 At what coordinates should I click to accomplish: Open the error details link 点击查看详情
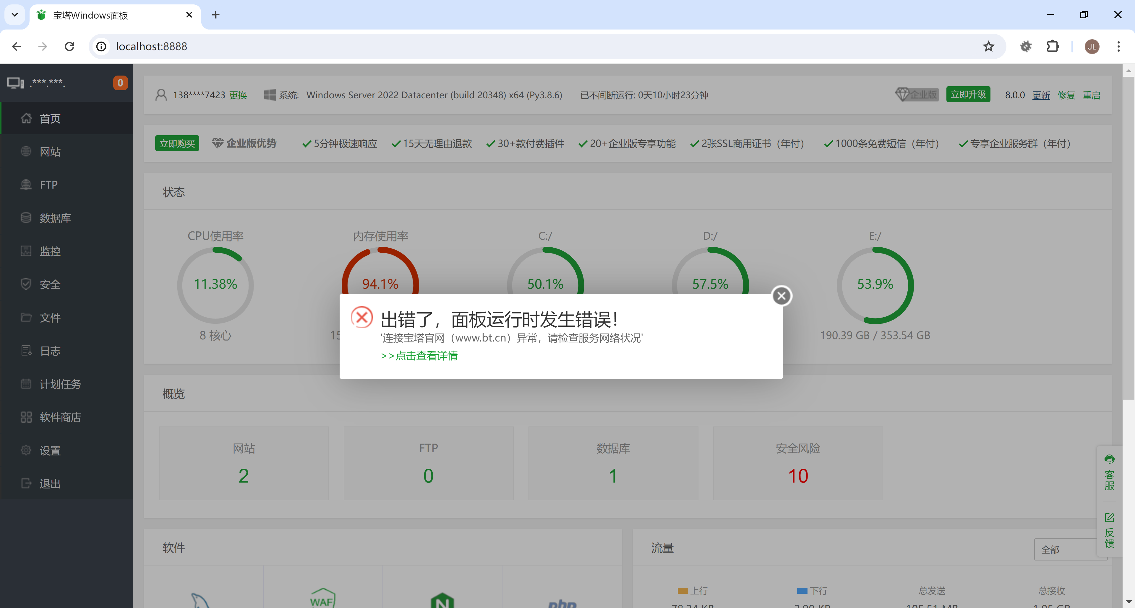point(419,355)
